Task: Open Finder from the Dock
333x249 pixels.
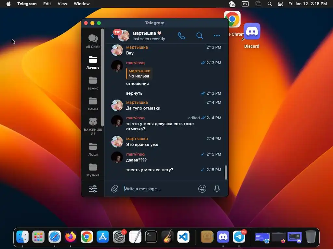Action: pyautogui.click(x=22, y=237)
